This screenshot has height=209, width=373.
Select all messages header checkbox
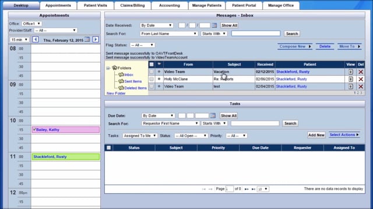(x=152, y=64)
